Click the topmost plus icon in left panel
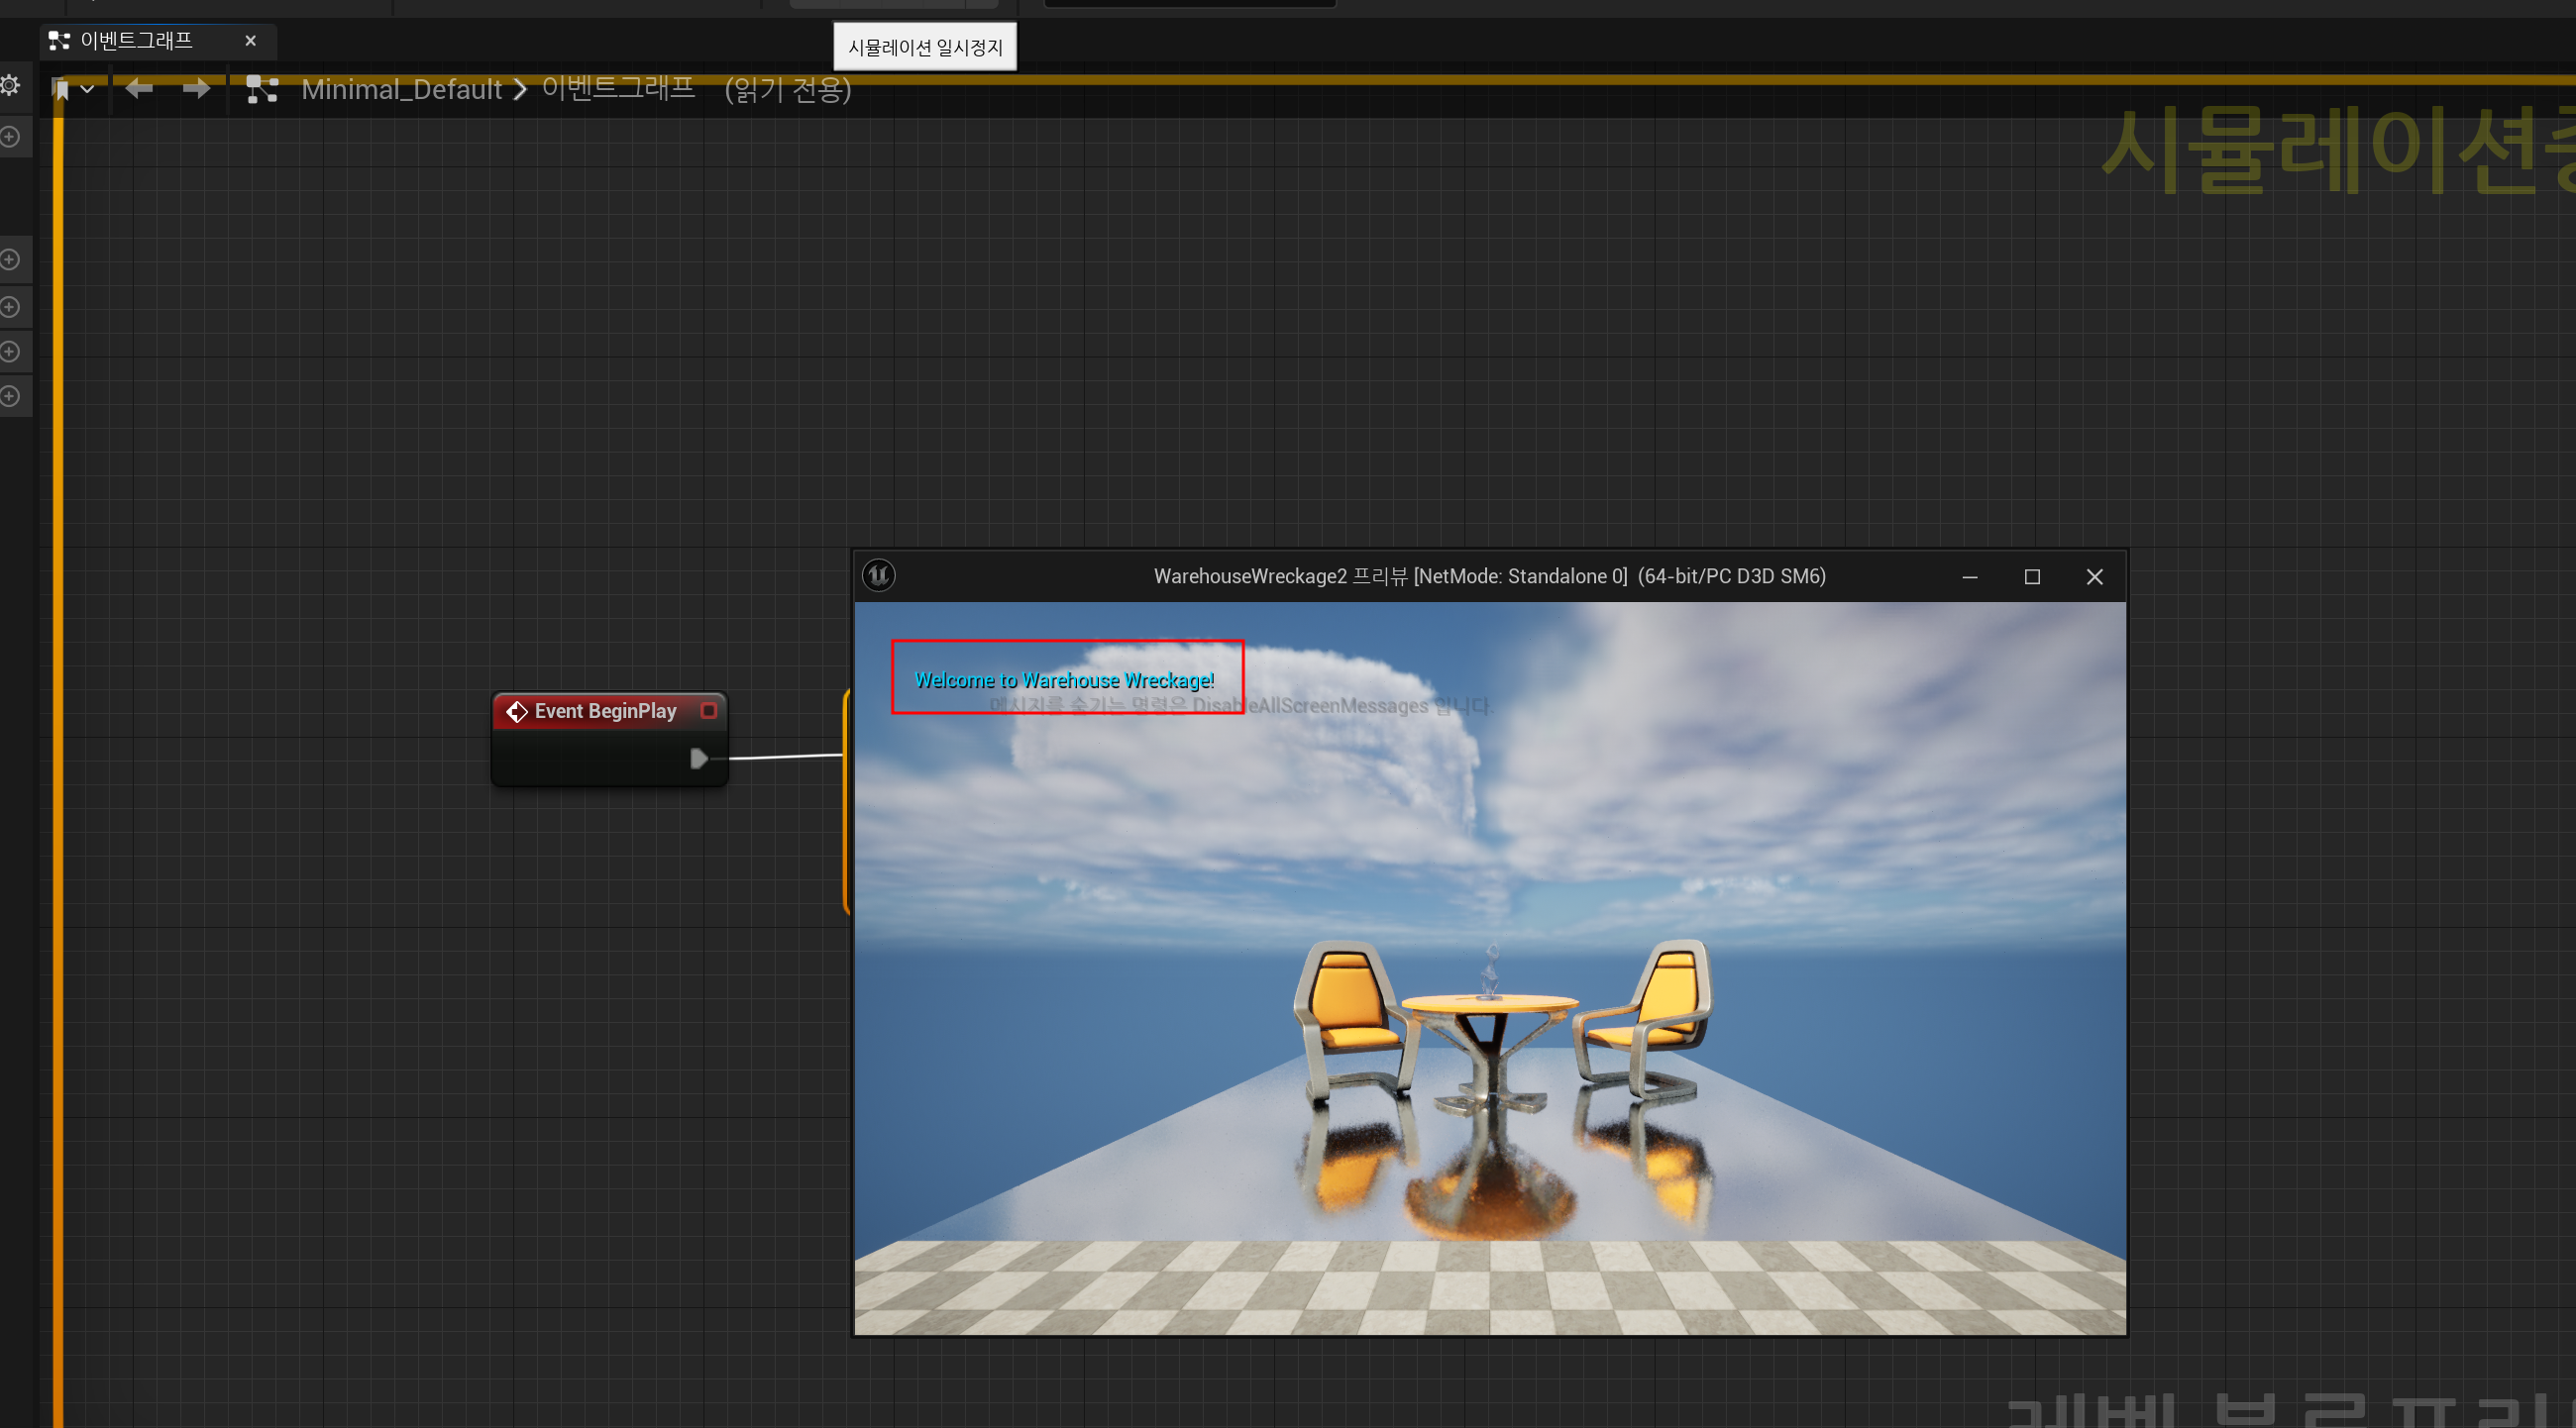Viewport: 2576px width, 1428px height. point(10,137)
